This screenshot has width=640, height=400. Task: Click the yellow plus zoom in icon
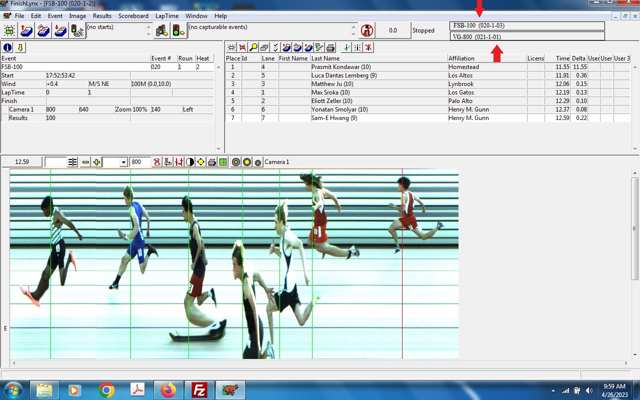pos(96,162)
